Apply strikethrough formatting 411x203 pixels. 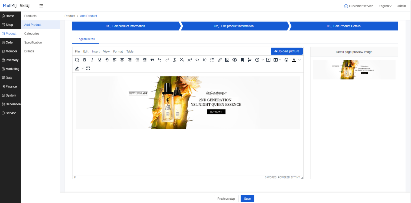[x=107, y=60]
